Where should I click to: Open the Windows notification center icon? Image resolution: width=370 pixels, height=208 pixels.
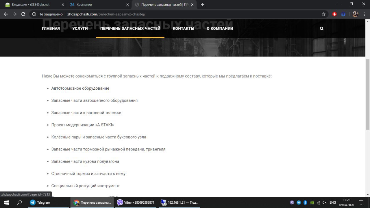[361, 203]
